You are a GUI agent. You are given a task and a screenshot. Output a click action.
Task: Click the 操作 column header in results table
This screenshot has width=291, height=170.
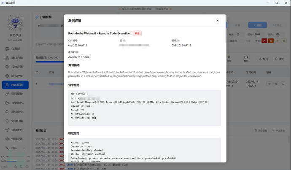[x=269, y=73]
